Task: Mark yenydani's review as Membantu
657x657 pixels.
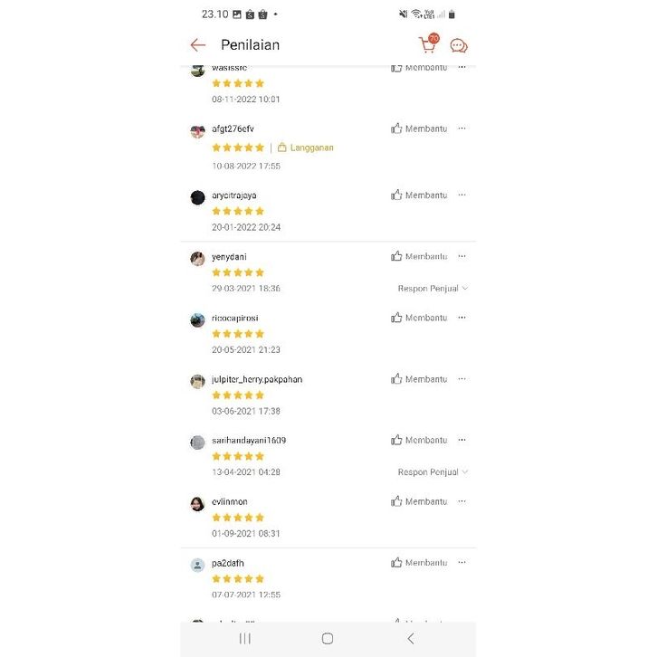Action: point(419,256)
